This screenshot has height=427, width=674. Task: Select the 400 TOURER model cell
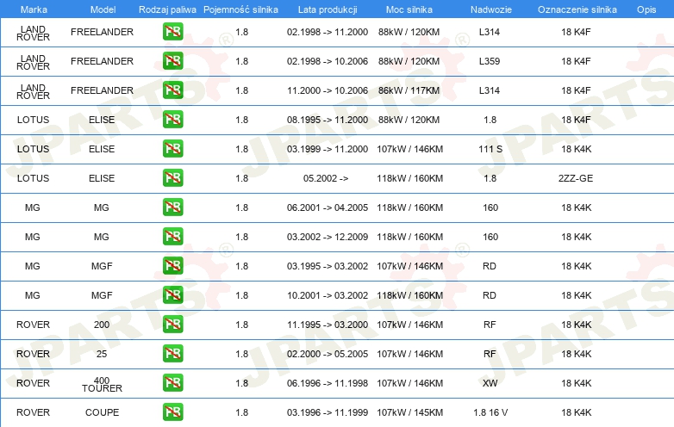102,383
